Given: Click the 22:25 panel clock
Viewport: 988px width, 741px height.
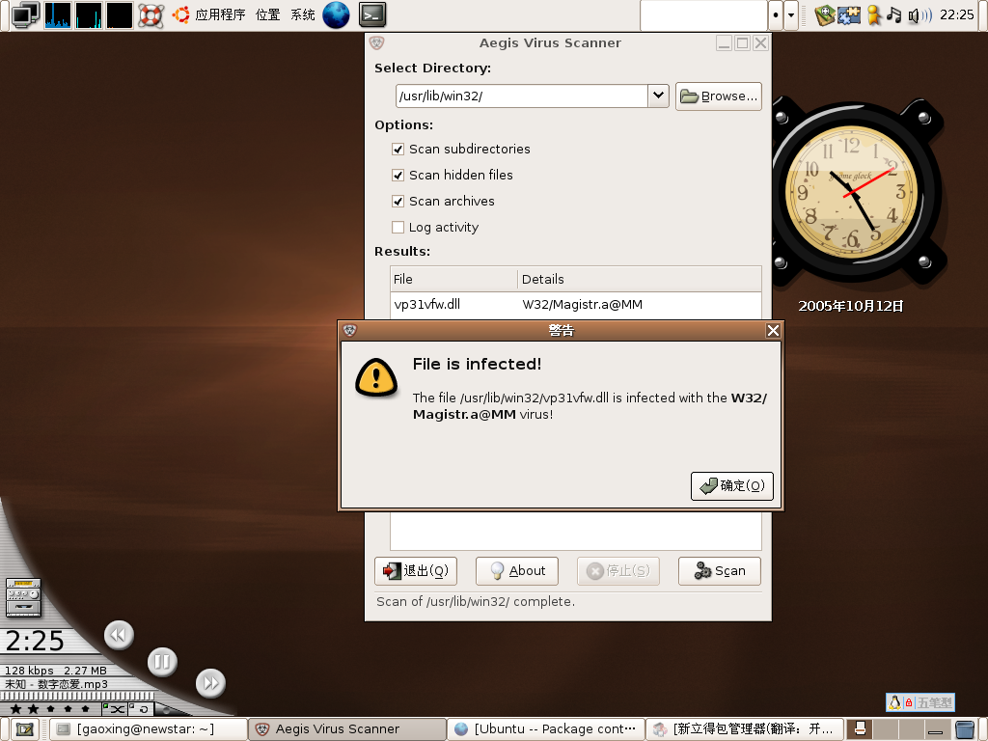Looking at the screenshot, I should click(956, 14).
